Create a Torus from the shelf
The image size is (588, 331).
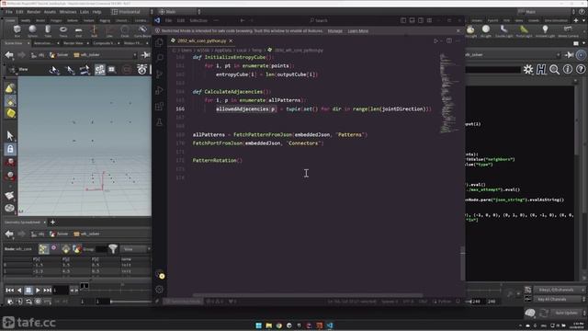63,31
